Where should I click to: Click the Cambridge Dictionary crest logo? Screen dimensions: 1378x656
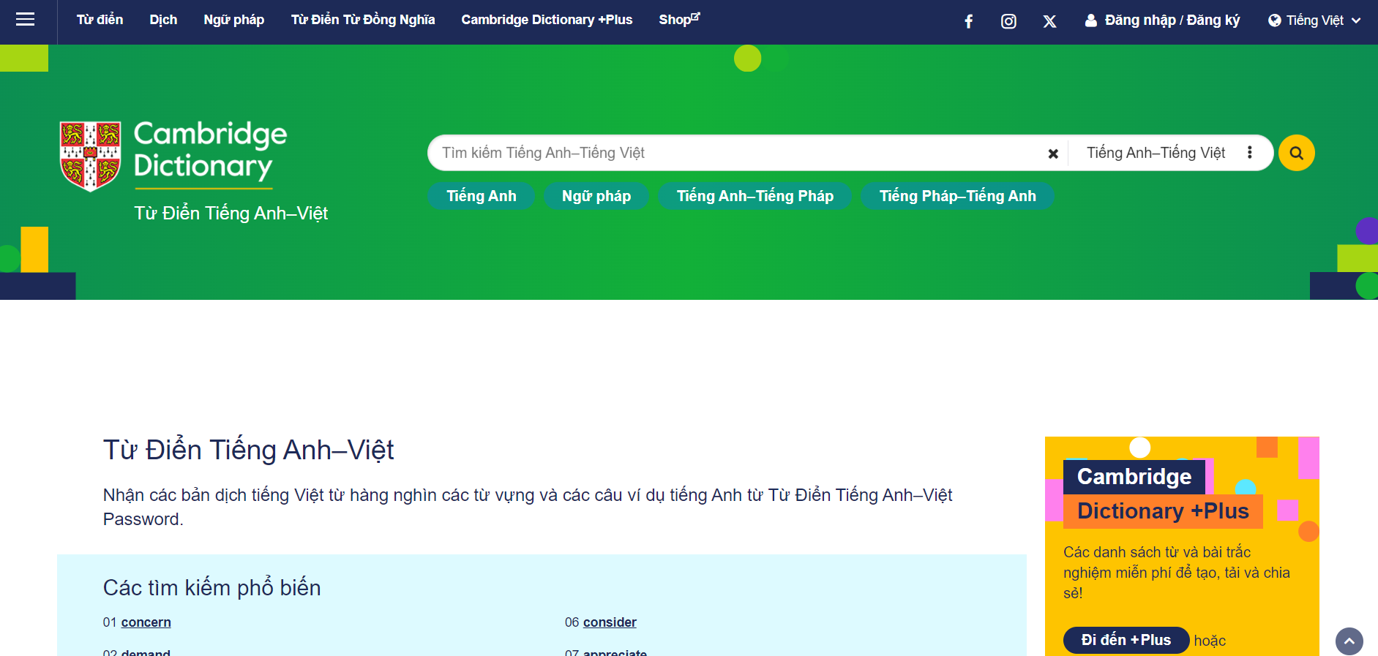[90, 156]
